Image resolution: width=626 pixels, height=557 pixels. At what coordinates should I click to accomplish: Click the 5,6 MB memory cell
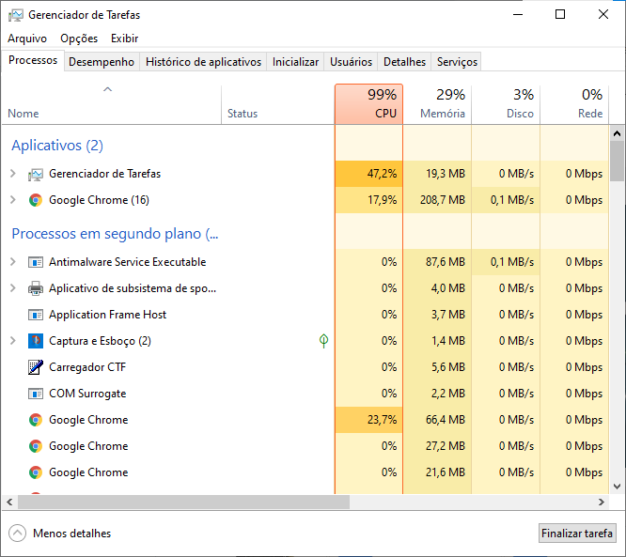pyautogui.click(x=437, y=367)
